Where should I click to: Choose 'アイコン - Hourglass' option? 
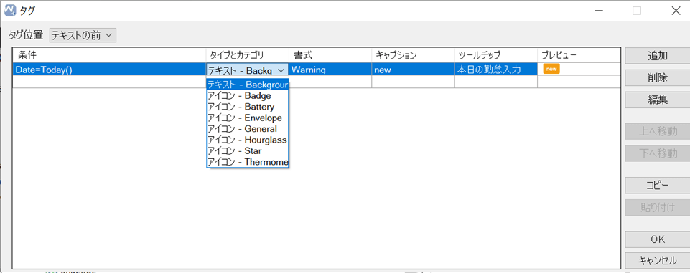point(247,140)
